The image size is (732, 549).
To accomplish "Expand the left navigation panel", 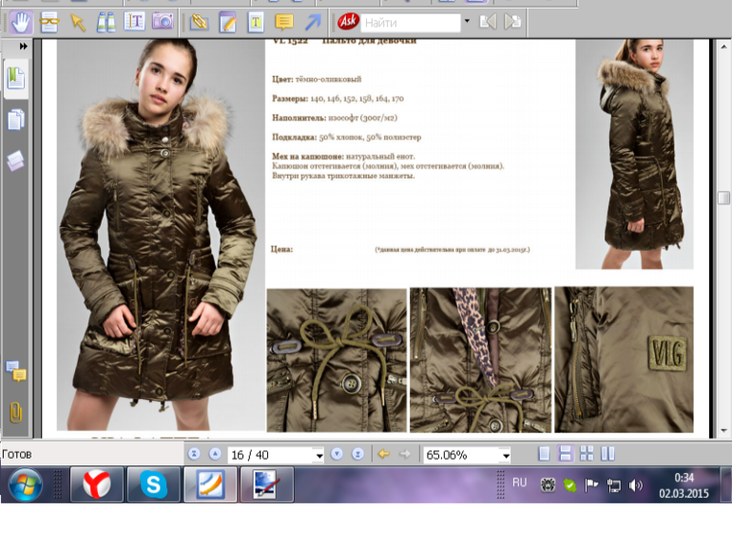I will 23,46.
